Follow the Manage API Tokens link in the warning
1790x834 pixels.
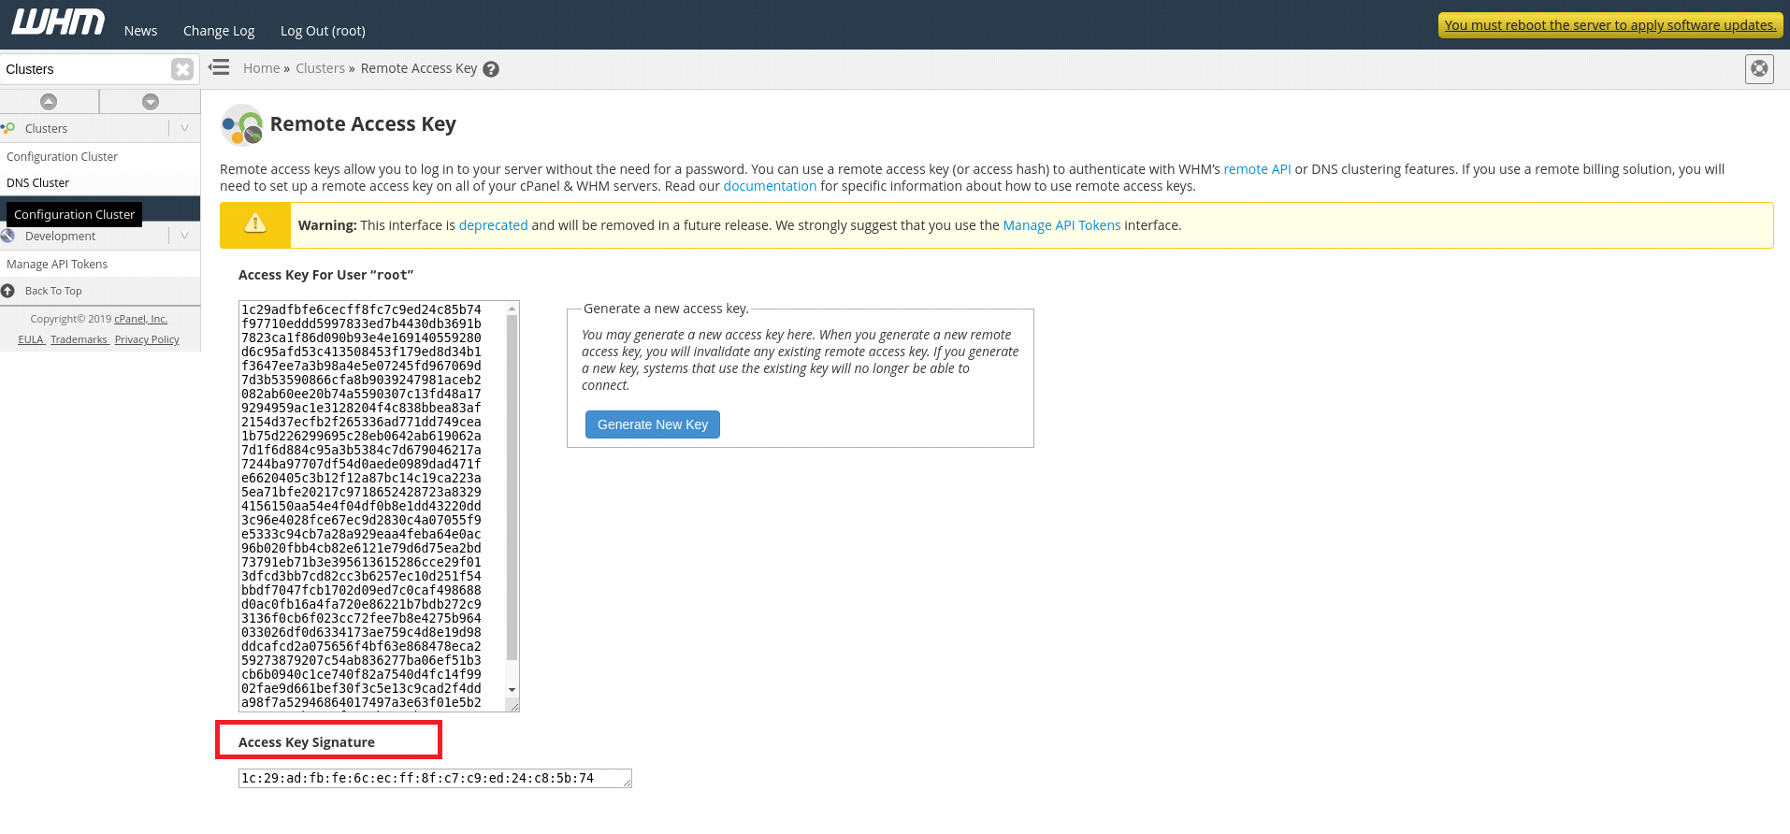click(1061, 225)
